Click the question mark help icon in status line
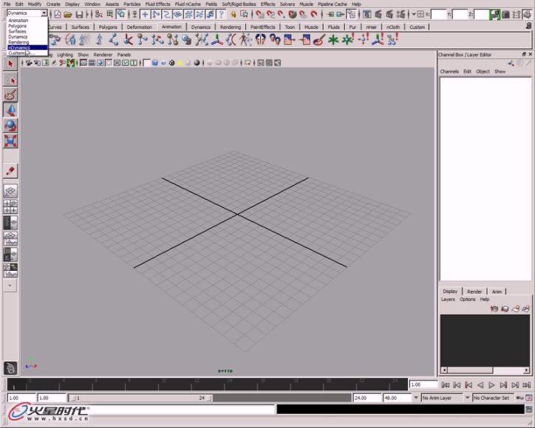The height and width of the screenshot is (428, 535). tap(222, 14)
